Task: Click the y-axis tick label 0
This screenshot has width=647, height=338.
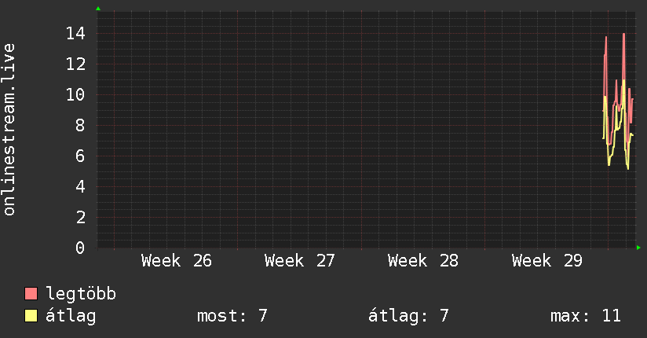Action: (x=80, y=248)
